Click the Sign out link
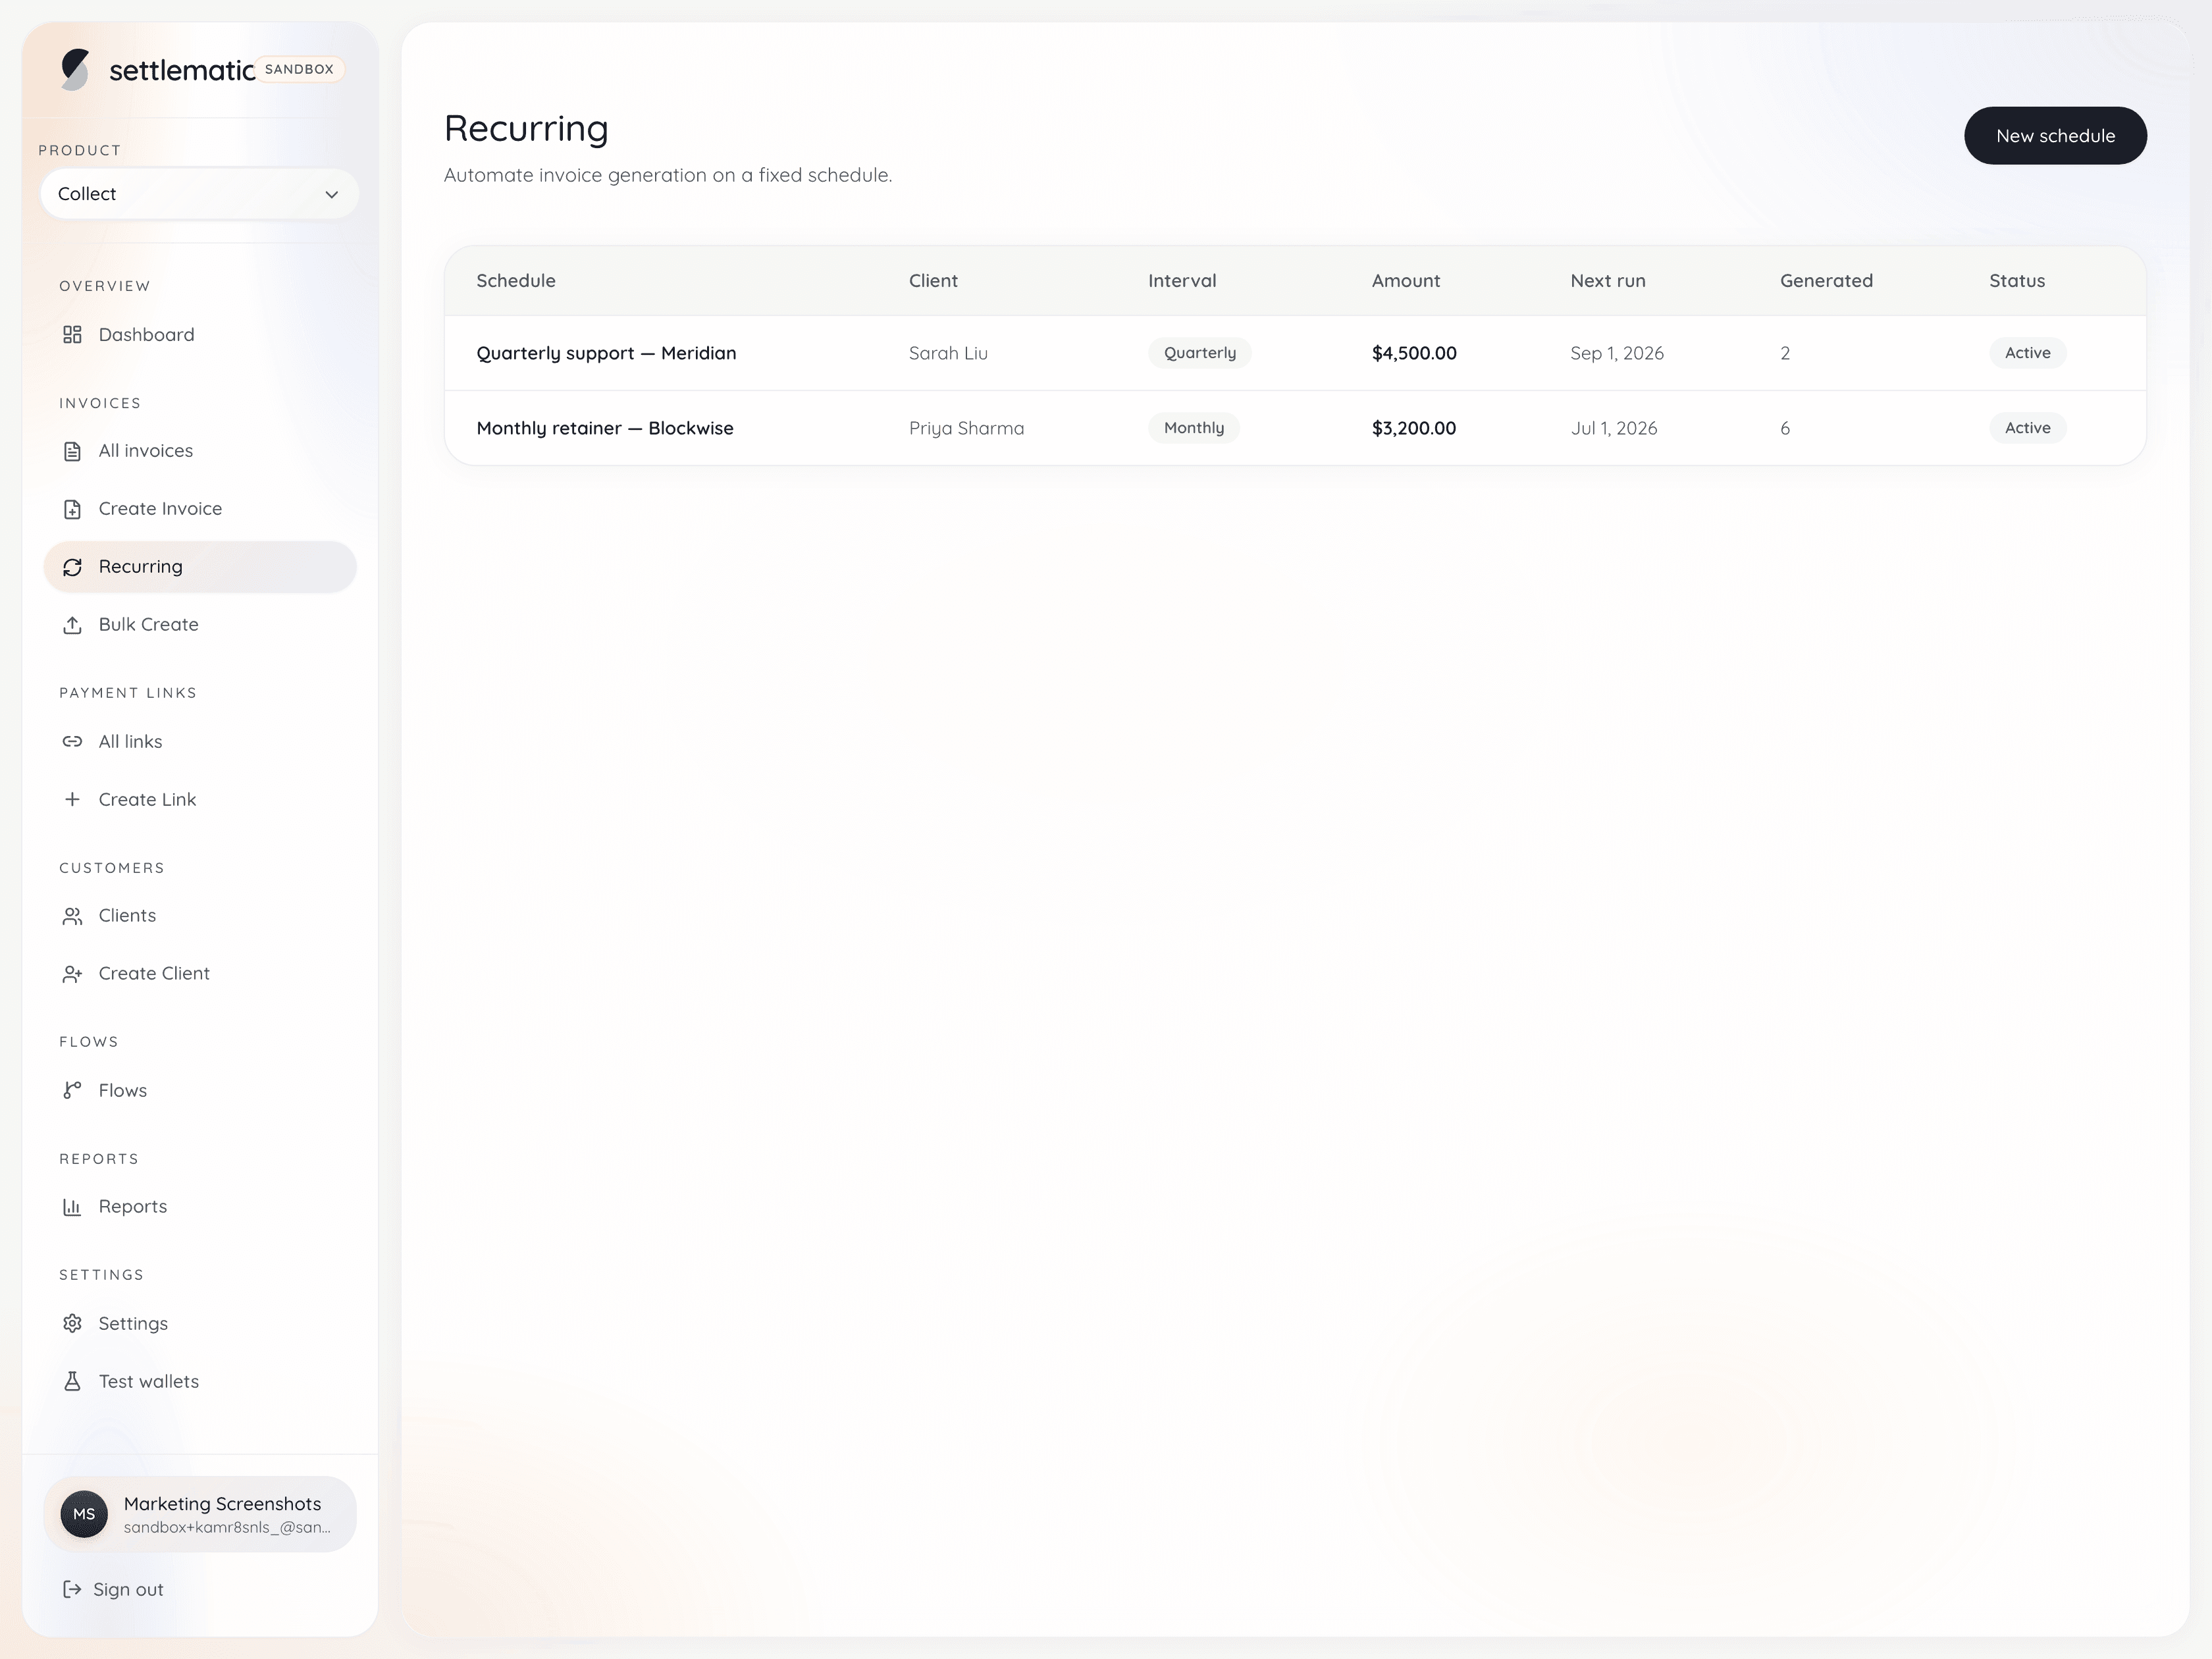Viewport: 2212px width, 1659px height. tap(113, 1589)
